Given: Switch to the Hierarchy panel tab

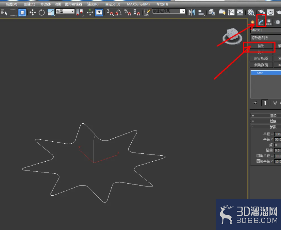Looking at the screenshot, I should point(269,22).
